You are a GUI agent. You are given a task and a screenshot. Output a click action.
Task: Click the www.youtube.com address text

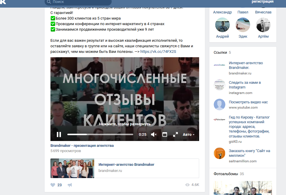coord(243,107)
